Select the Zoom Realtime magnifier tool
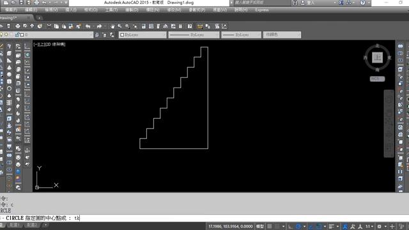Viewport: 409px width, 230px height. (x=120, y=26)
